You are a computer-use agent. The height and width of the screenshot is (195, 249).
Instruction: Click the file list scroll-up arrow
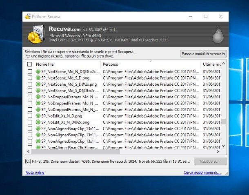pos(223,64)
